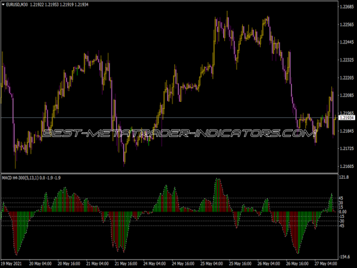Select the 19 May 2021 date label
This screenshot has height=268, width=357.
coord(13,263)
